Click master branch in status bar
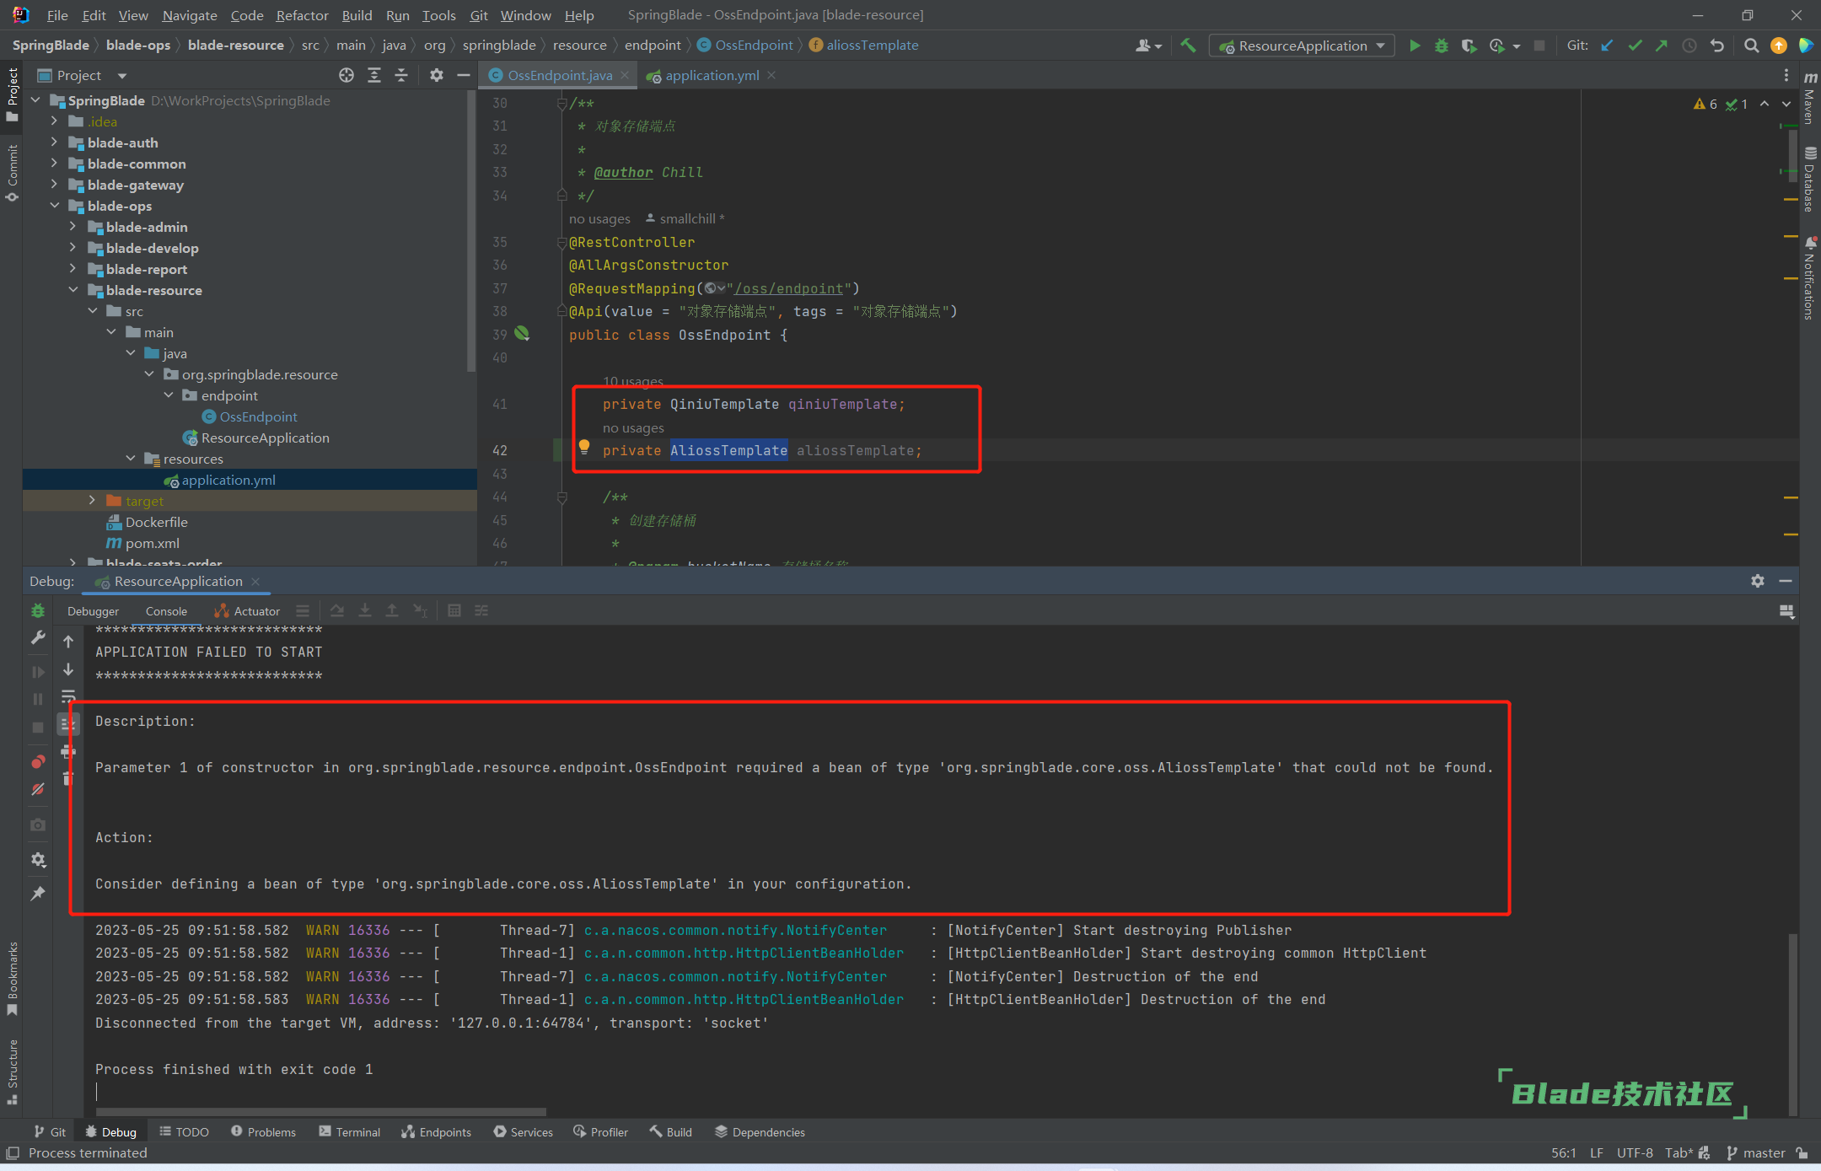The height and width of the screenshot is (1171, 1821). 1755,1152
